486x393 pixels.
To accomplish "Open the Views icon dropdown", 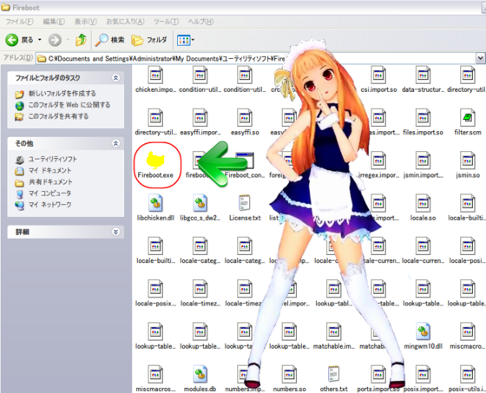I will tap(186, 40).
